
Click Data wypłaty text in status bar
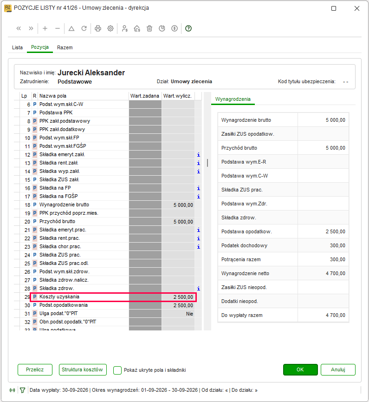(x=59, y=390)
